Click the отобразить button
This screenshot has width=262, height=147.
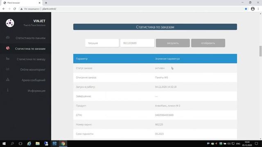click(208, 43)
